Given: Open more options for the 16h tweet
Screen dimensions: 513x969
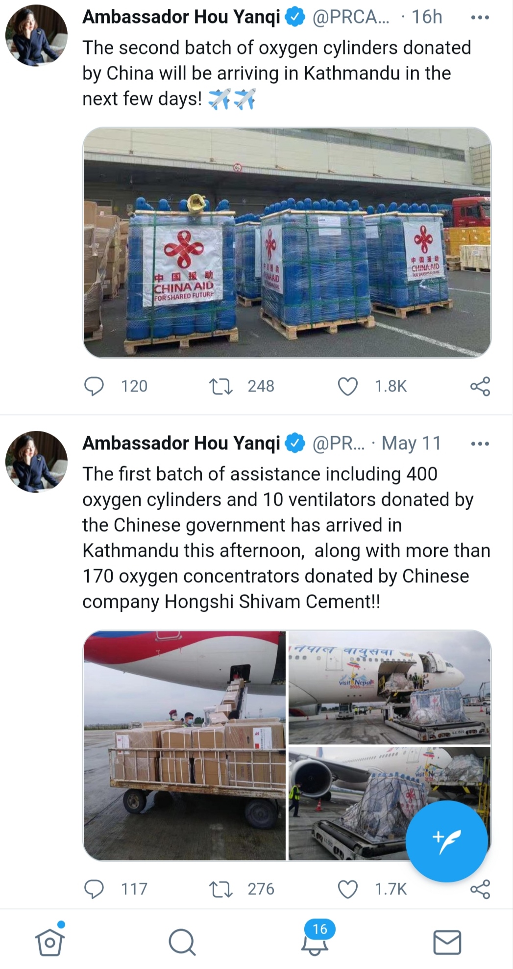Looking at the screenshot, I should [479, 18].
